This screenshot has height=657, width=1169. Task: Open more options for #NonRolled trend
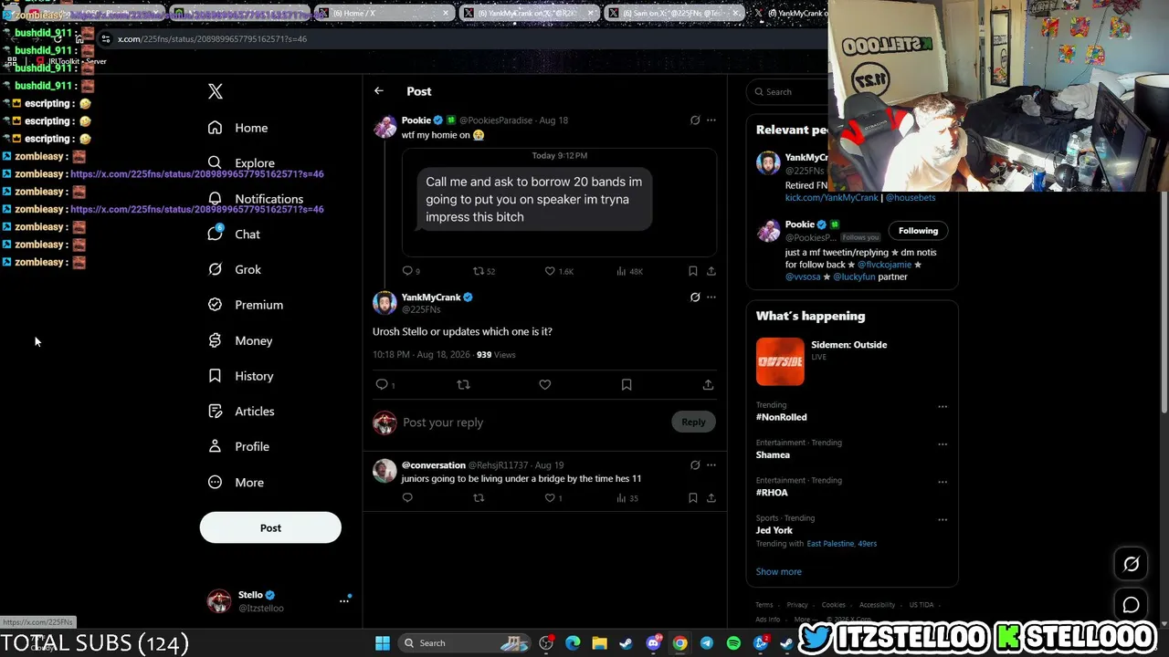tap(943, 407)
